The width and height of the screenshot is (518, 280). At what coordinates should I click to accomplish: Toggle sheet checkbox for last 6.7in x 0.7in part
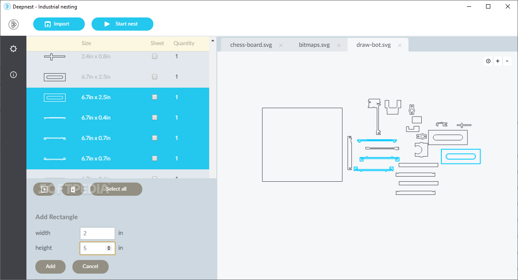pos(155,158)
